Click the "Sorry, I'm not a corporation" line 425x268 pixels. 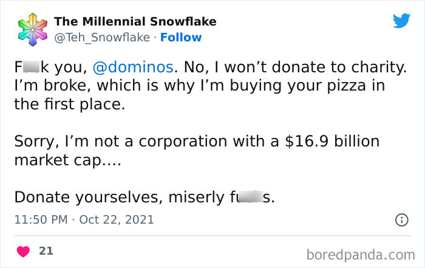click(134, 142)
